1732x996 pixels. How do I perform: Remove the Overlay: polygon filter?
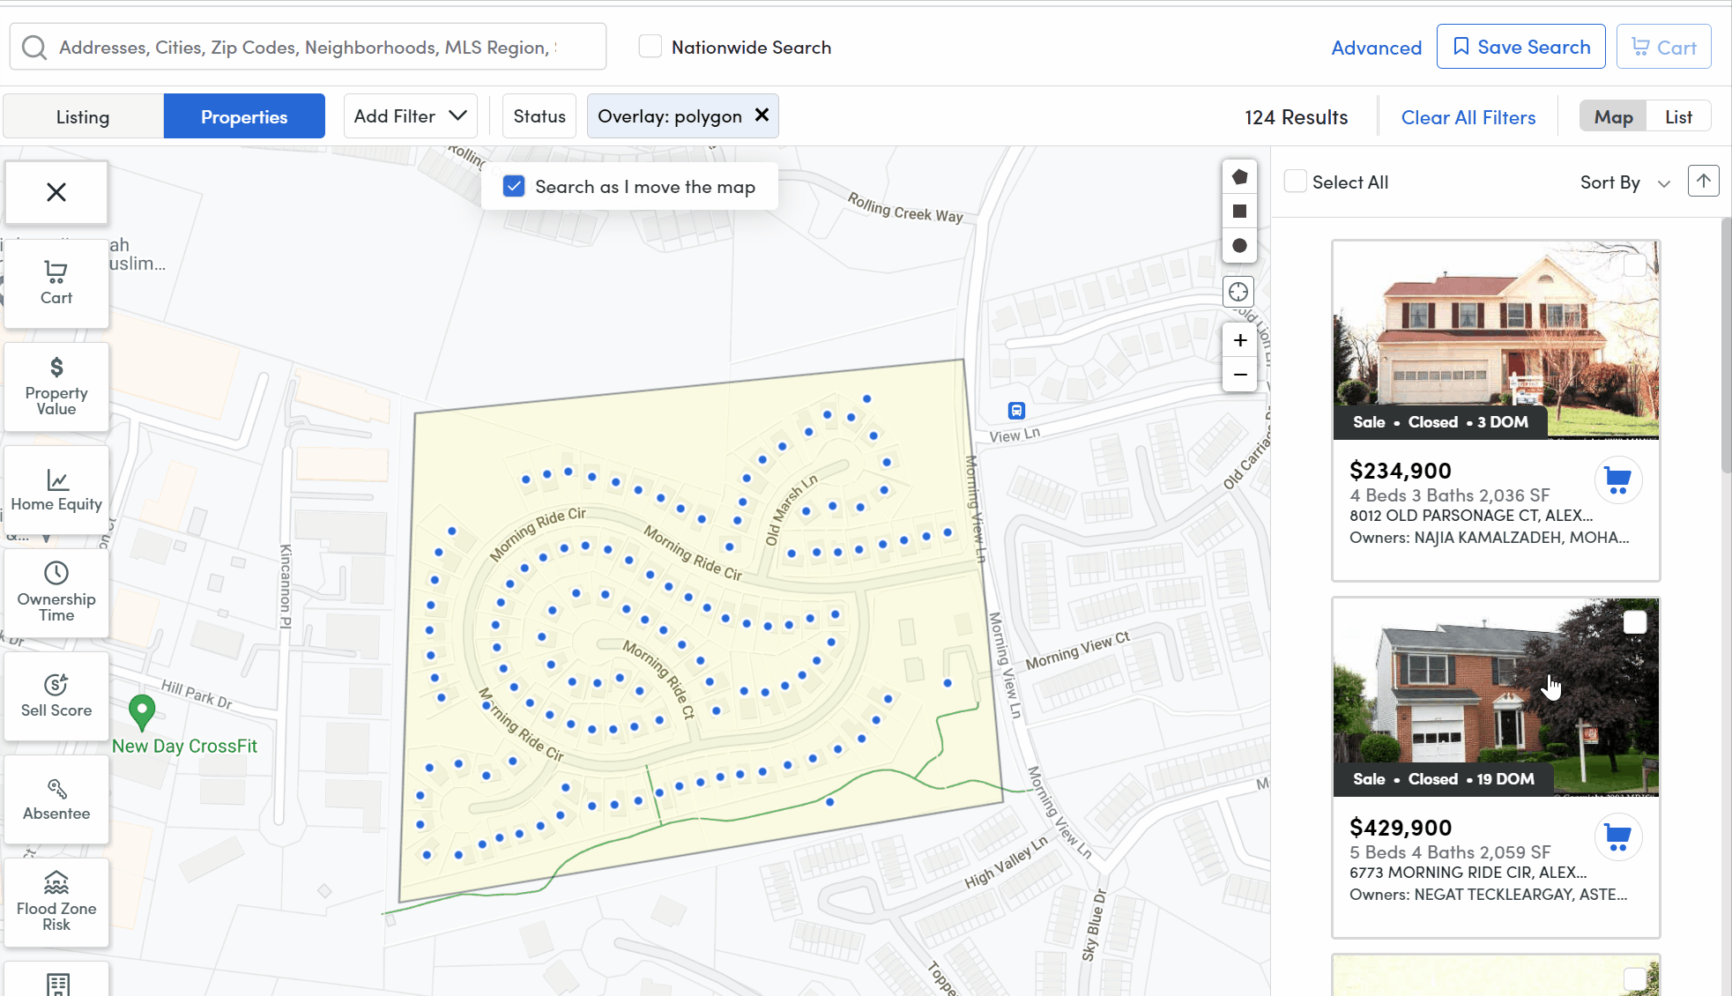(762, 115)
